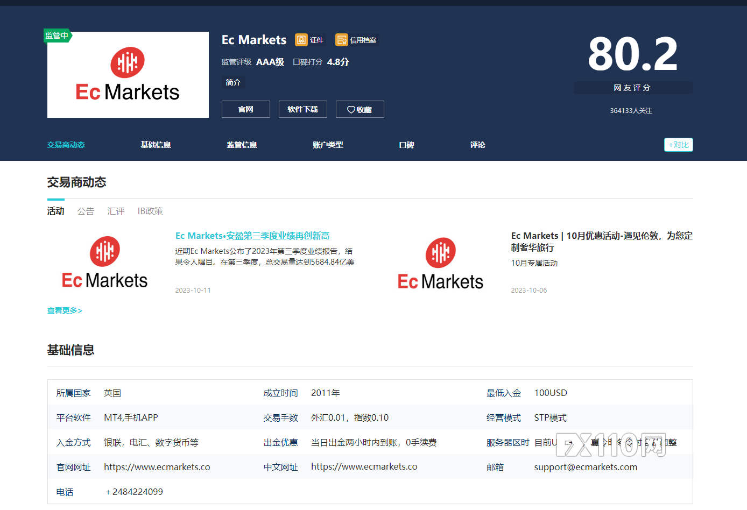Click the 银联，电汇、数字货币等 deposit methods value
This screenshot has width=747, height=510.
(x=151, y=442)
